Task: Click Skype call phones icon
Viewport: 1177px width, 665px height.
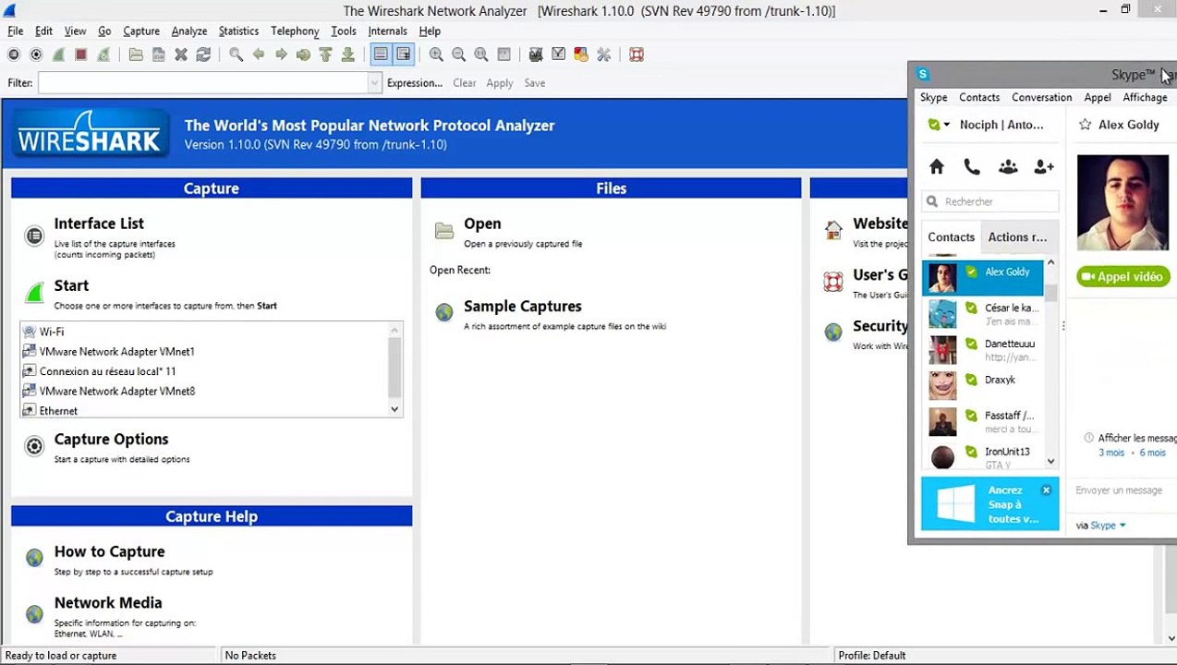Action: tap(972, 167)
